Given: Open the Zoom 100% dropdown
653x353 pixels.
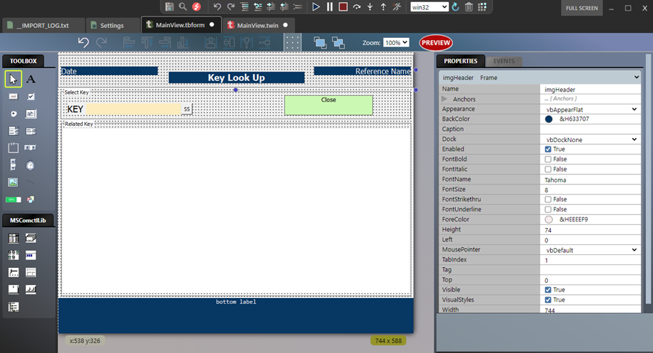Looking at the screenshot, I should (x=396, y=42).
